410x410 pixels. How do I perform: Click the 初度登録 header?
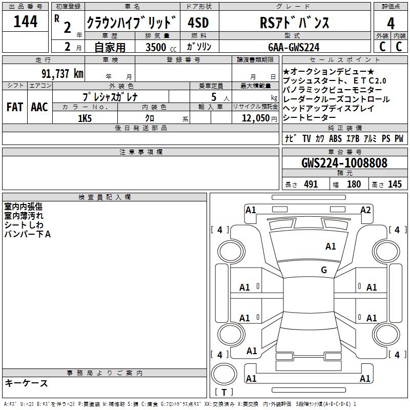coord(68,7)
